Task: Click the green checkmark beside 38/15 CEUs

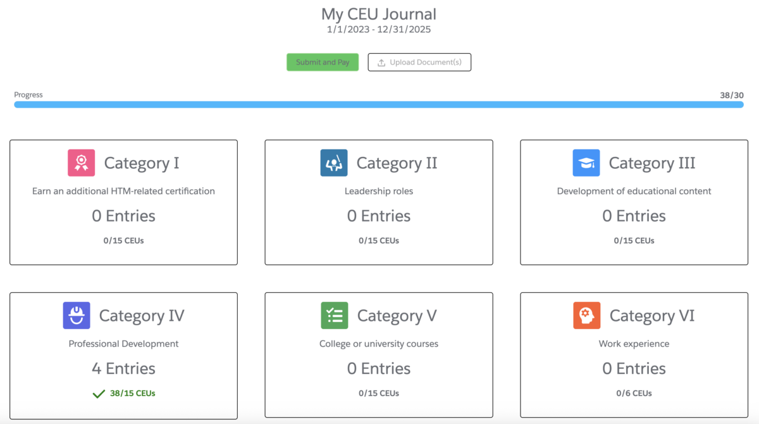Action: click(99, 393)
